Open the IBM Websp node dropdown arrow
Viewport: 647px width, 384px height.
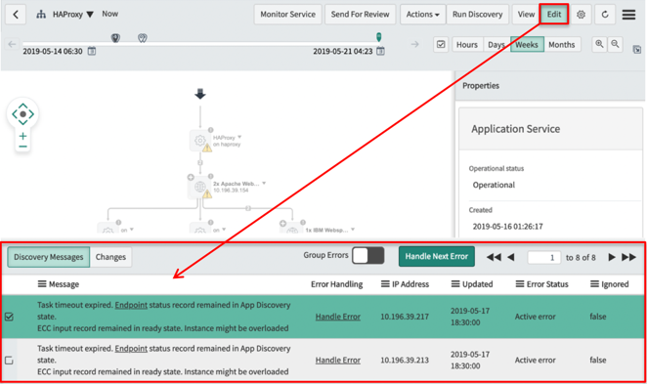point(353,230)
